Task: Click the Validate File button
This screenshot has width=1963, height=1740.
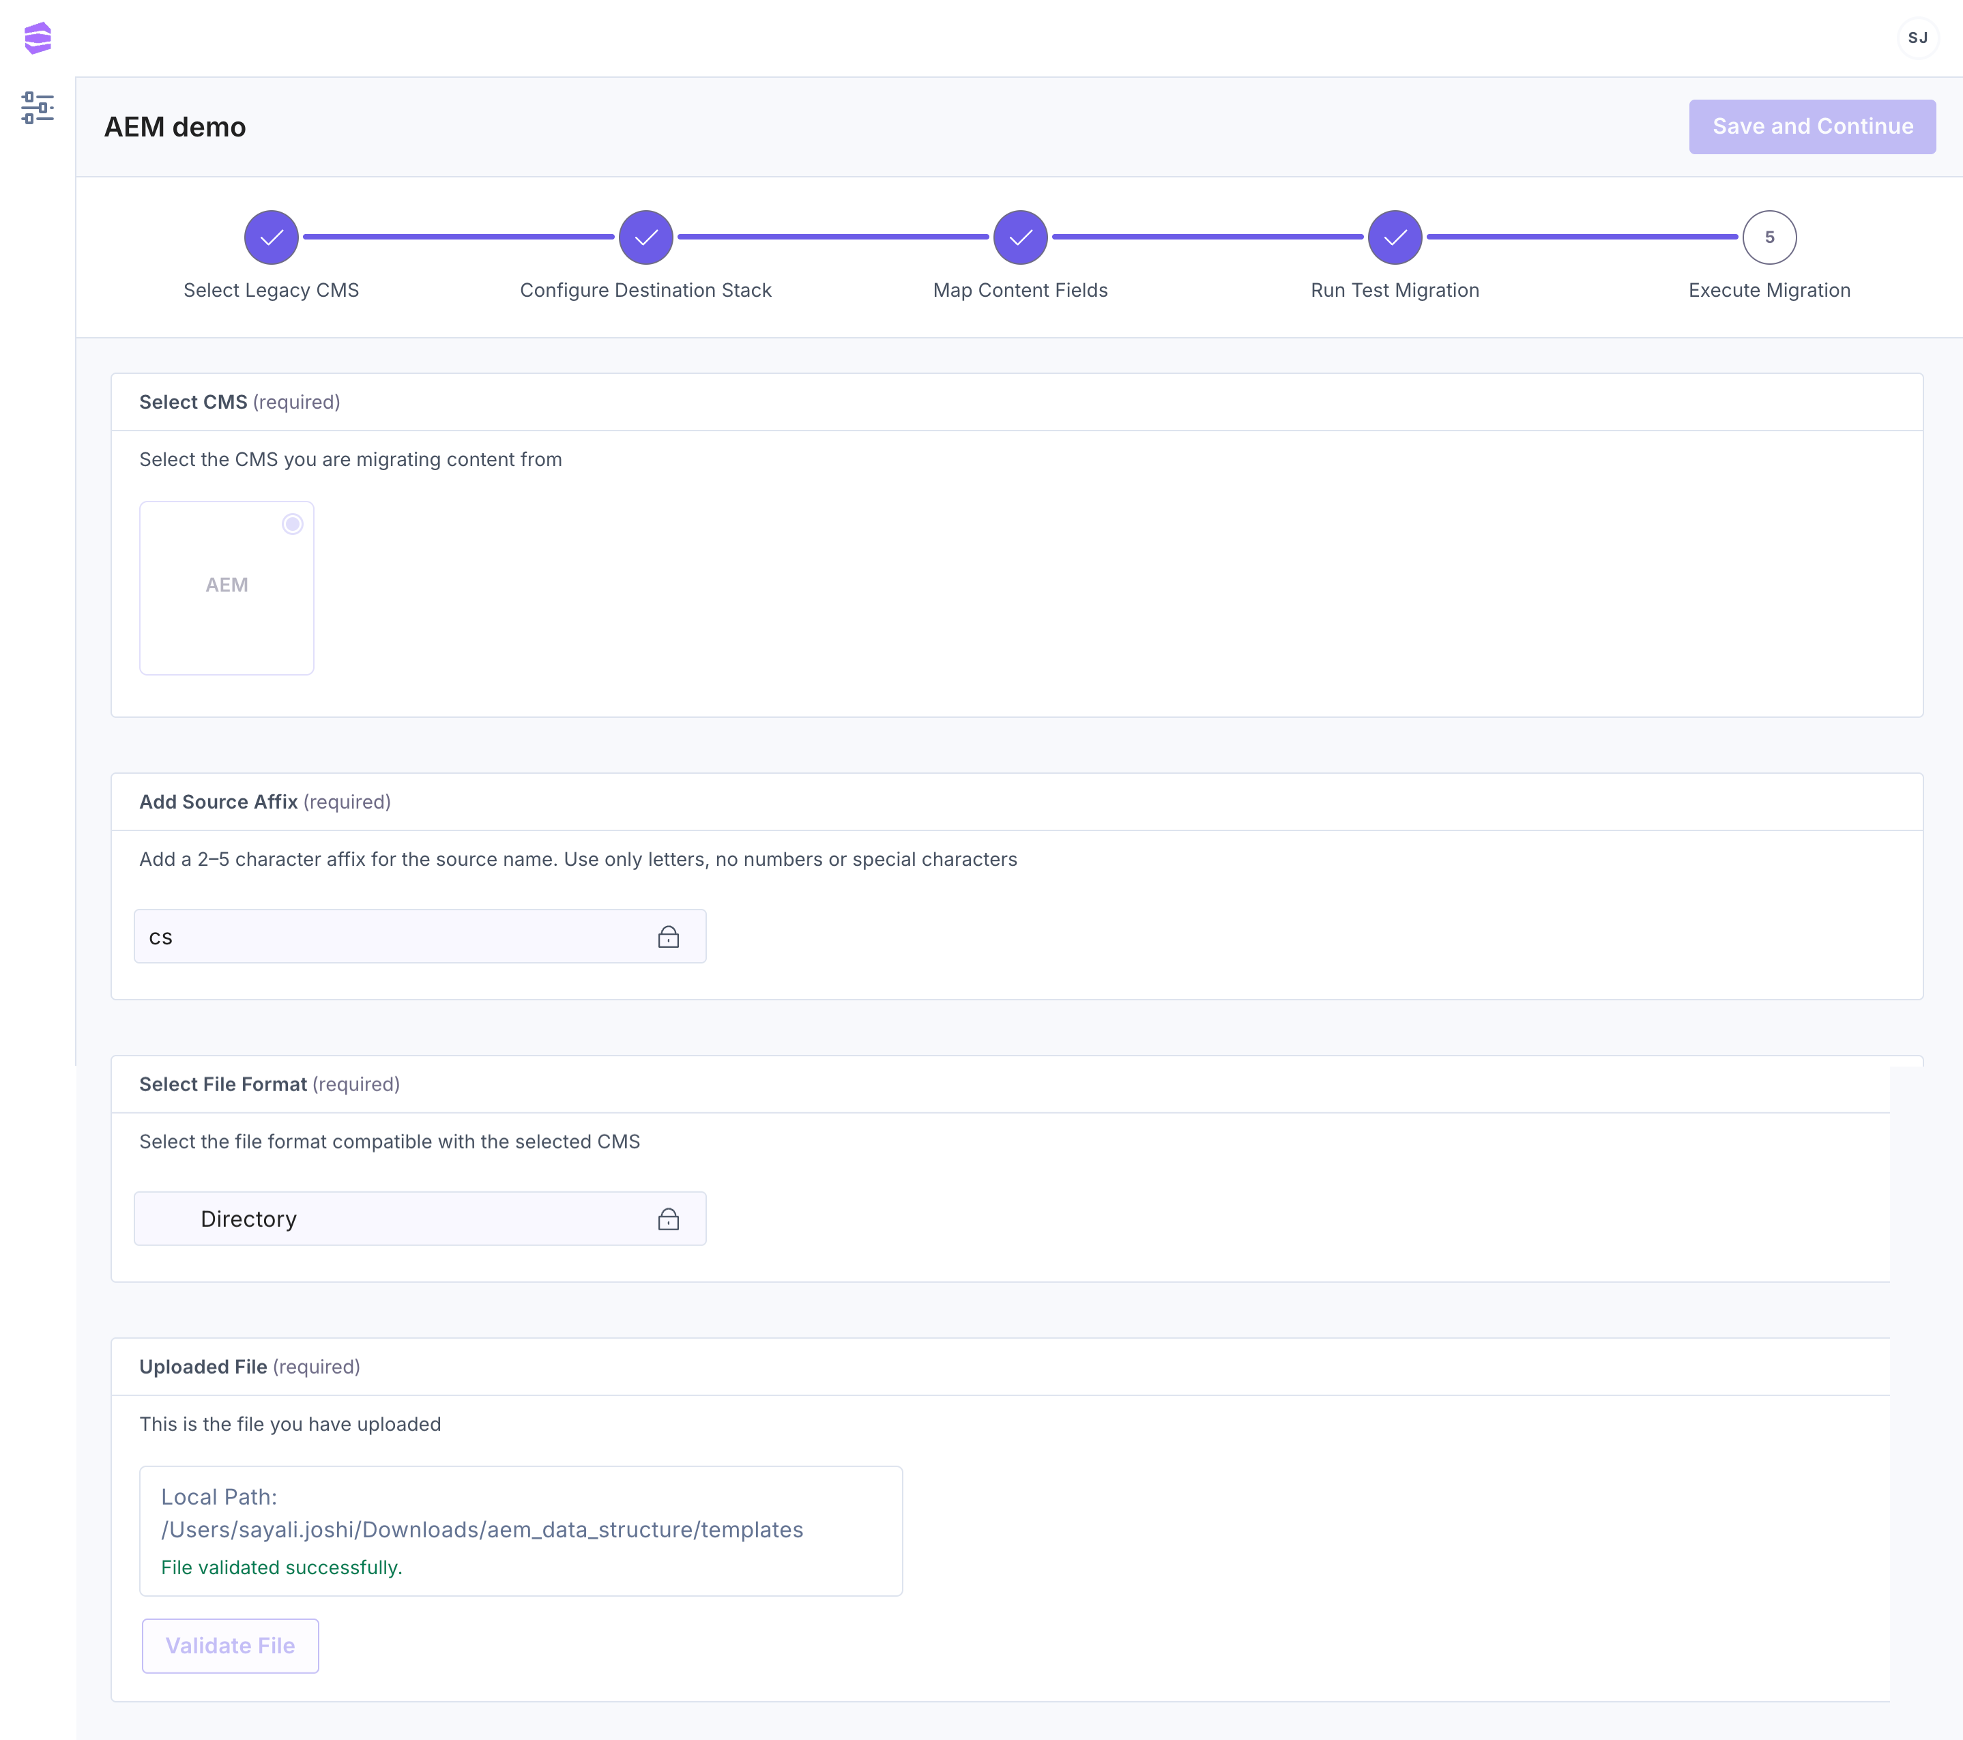Action: tap(231, 1646)
